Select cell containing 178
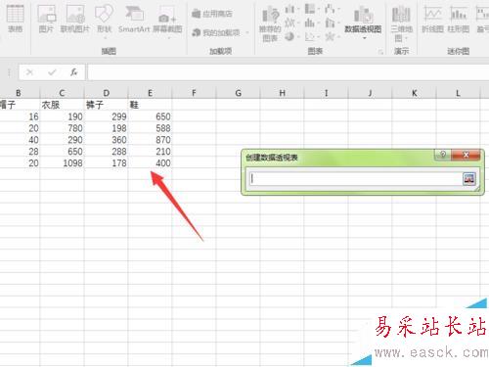 click(106, 162)
